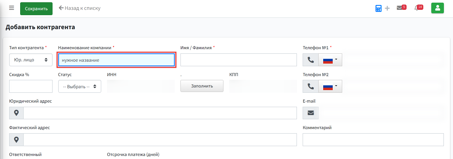Open the Тип контрагента dropdown
This screenshot has width=453, height=159.
point(31,60)
